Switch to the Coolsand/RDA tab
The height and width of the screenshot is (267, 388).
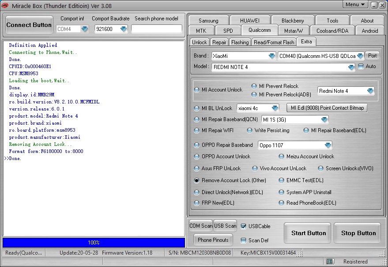click(332, 31)
